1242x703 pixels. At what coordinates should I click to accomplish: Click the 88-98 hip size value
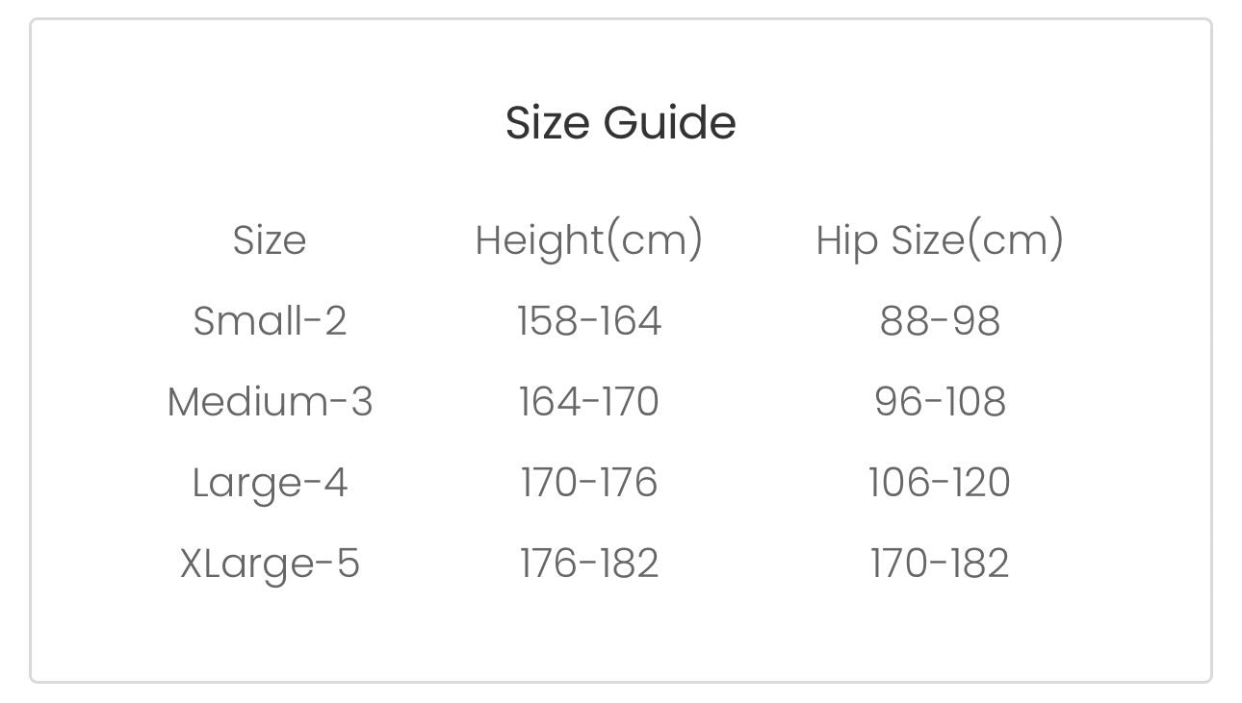(939, 320)
